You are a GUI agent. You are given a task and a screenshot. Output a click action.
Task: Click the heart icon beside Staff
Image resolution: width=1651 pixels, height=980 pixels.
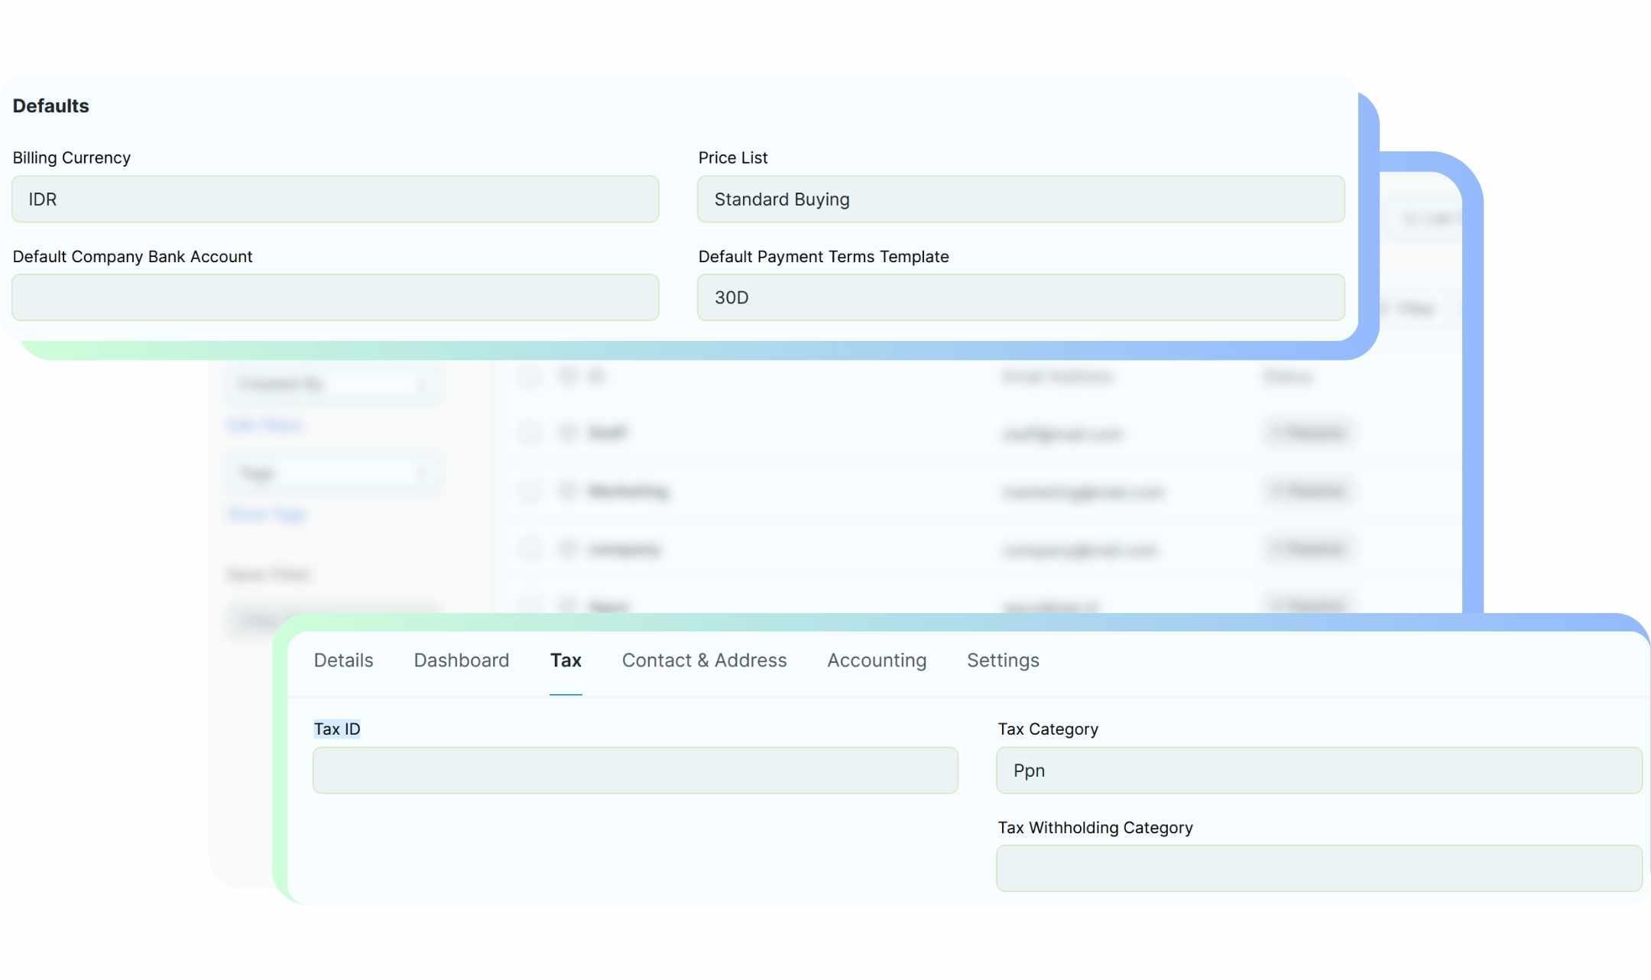point(567,433)
